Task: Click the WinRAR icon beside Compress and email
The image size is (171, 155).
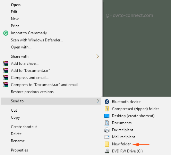Action: coord(6,78)
